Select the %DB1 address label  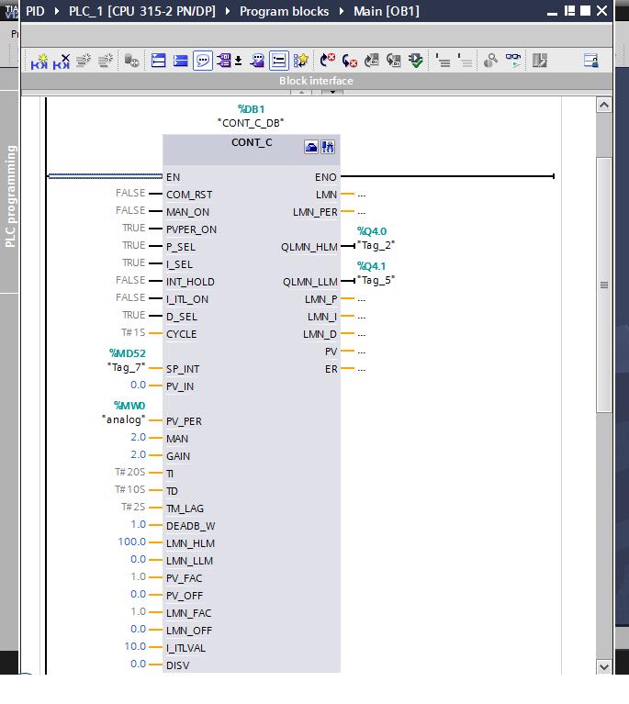[x=251, y=109]
